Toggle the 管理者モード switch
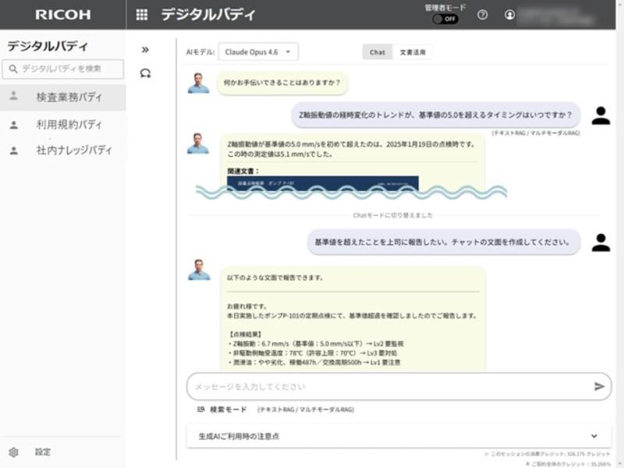The height and width of the screenshot is (468, 624). 445,19
